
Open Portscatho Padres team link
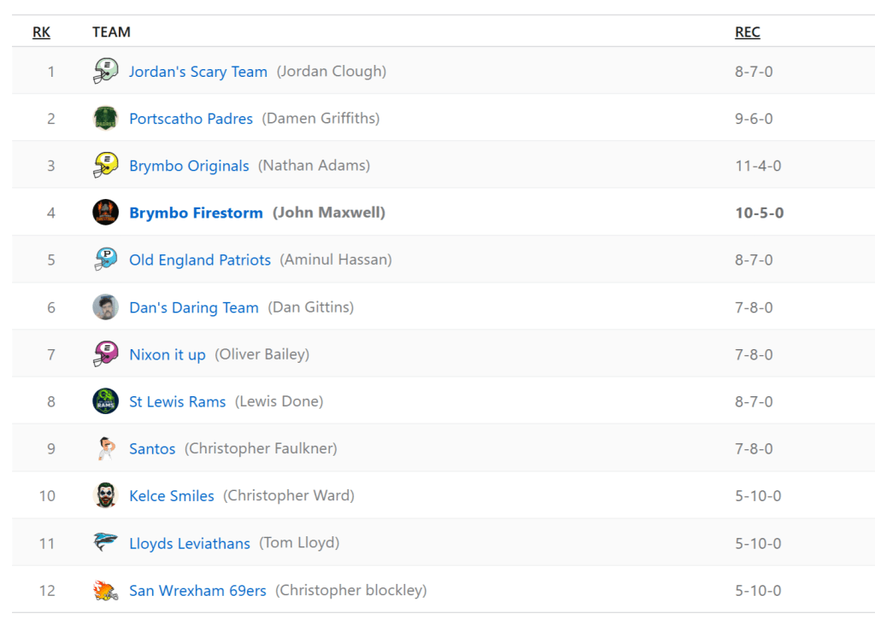[x=191, y=119]
